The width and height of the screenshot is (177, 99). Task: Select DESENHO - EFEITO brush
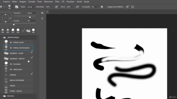(x=18, y=59)
